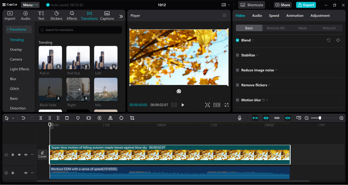
Task: Open the Shortcuts button
Action: [252, 5]
